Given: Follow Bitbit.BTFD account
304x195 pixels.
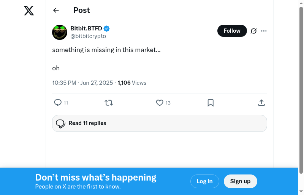Looking at the screenshot, I should pyautogui.click(x=232, y=31).
